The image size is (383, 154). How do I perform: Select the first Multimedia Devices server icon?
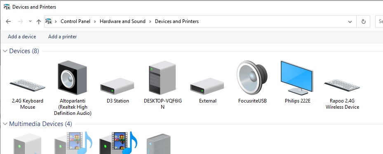(27, 144)
